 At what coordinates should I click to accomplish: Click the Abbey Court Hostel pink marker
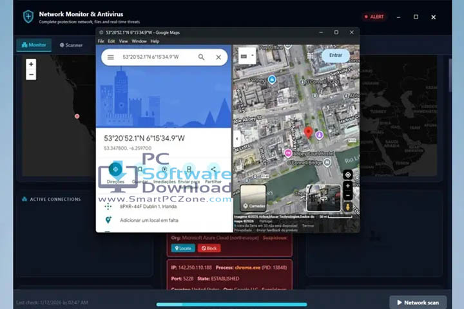click(x=287, y=153)
